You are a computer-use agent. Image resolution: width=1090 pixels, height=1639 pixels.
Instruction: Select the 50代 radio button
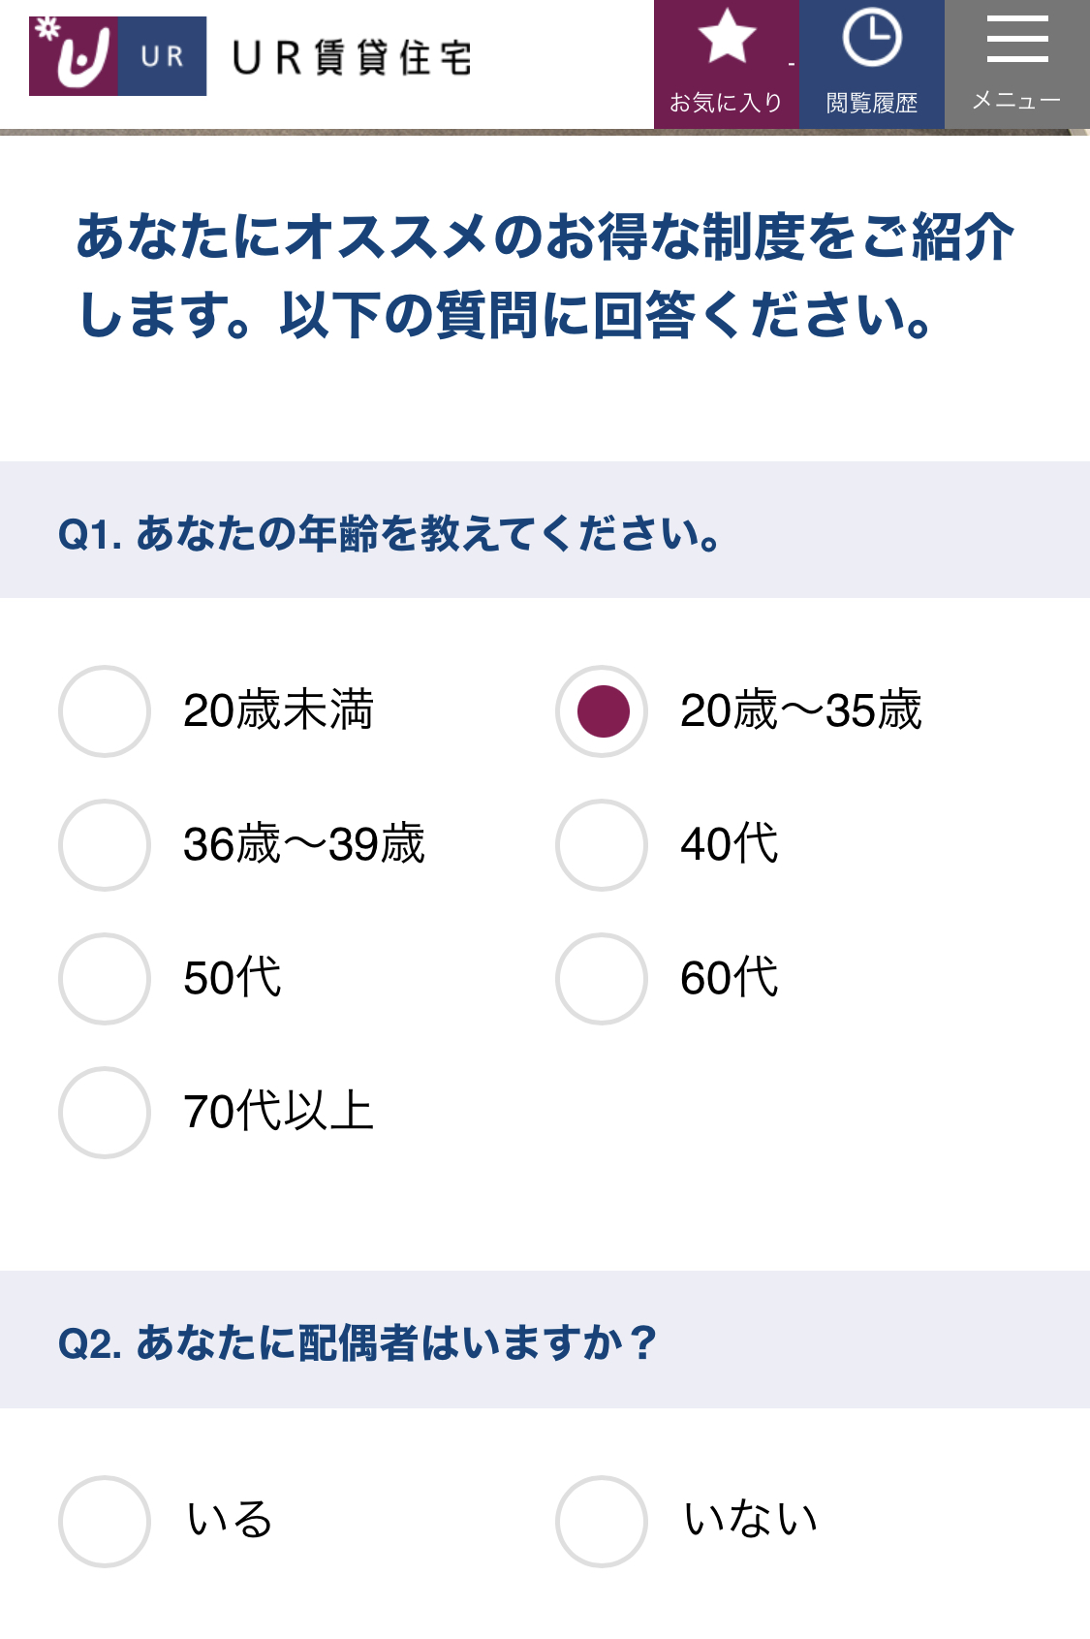[105, 979]
